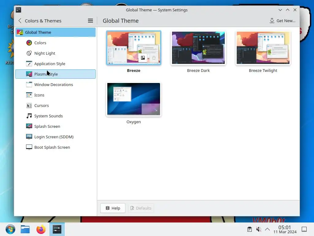Screen dimensions: 314x236
Task: Open the hamburger menu in sidebar header
Action: [90, 21]
